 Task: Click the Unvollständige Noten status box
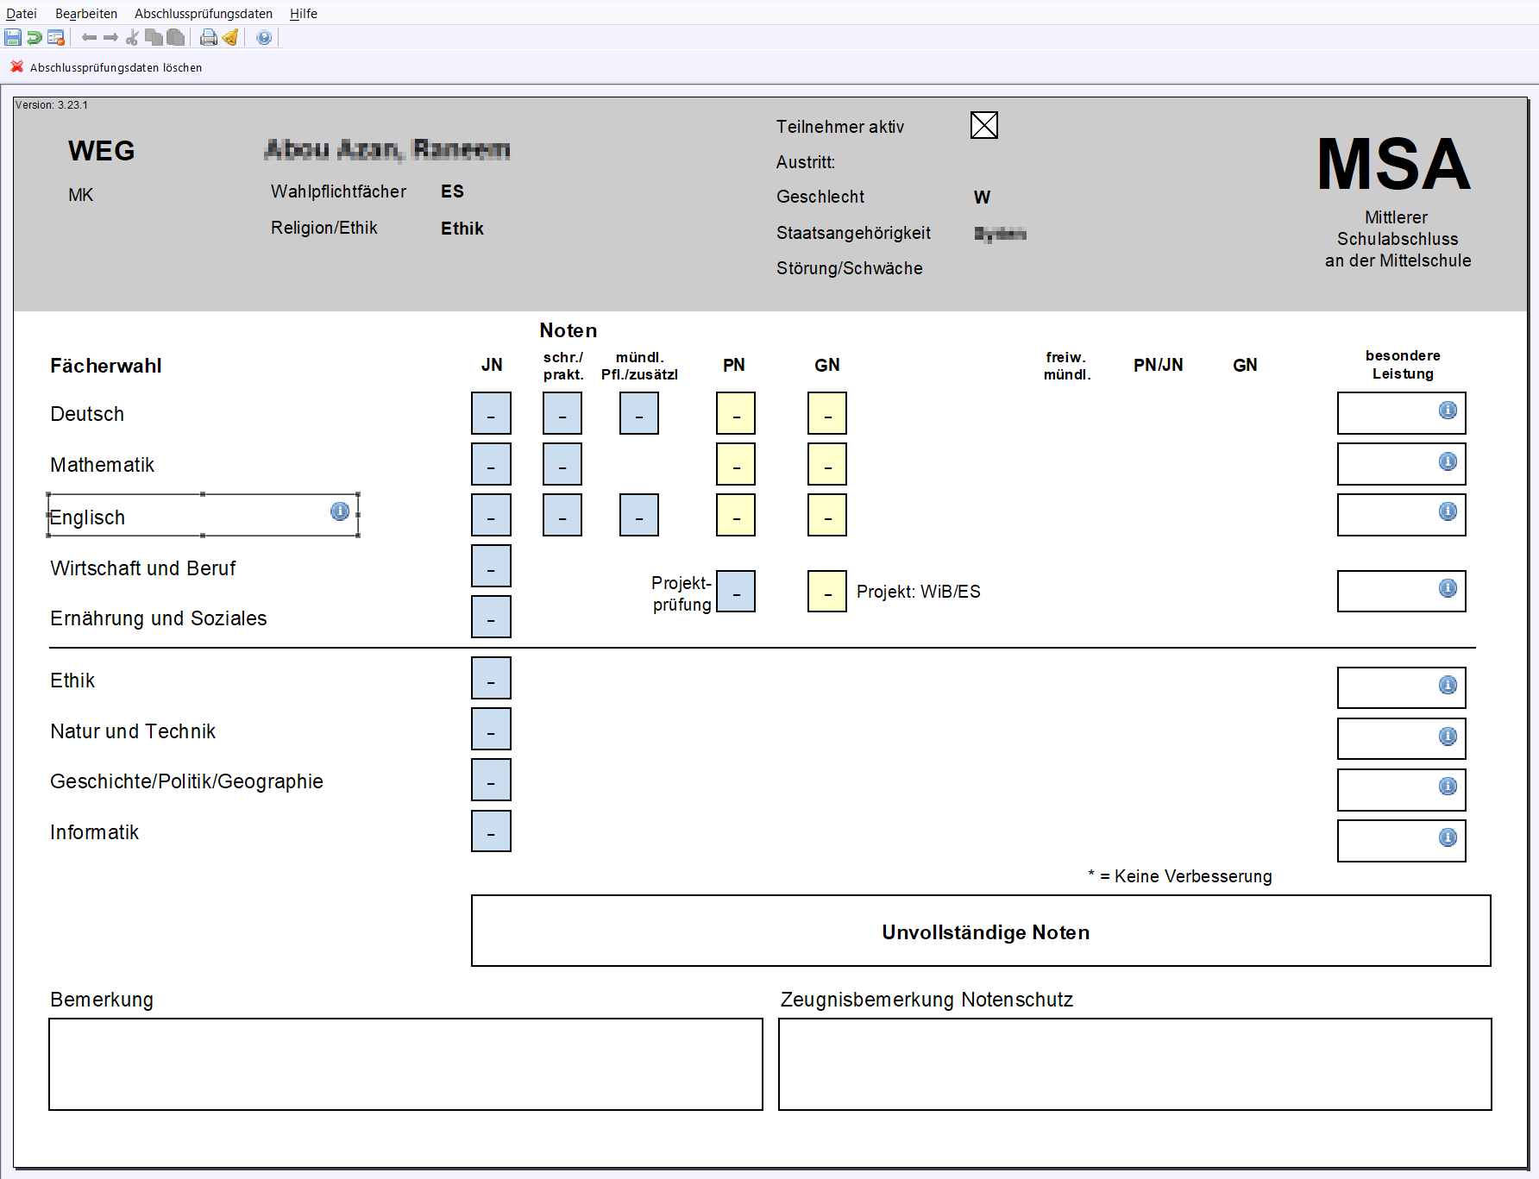pyautogui.click(x=981, y=931)
